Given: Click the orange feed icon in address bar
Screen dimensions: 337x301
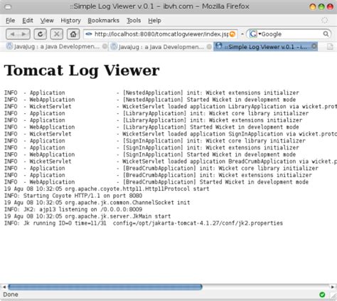Looking at the screenshot, I should tap(232, 34).
